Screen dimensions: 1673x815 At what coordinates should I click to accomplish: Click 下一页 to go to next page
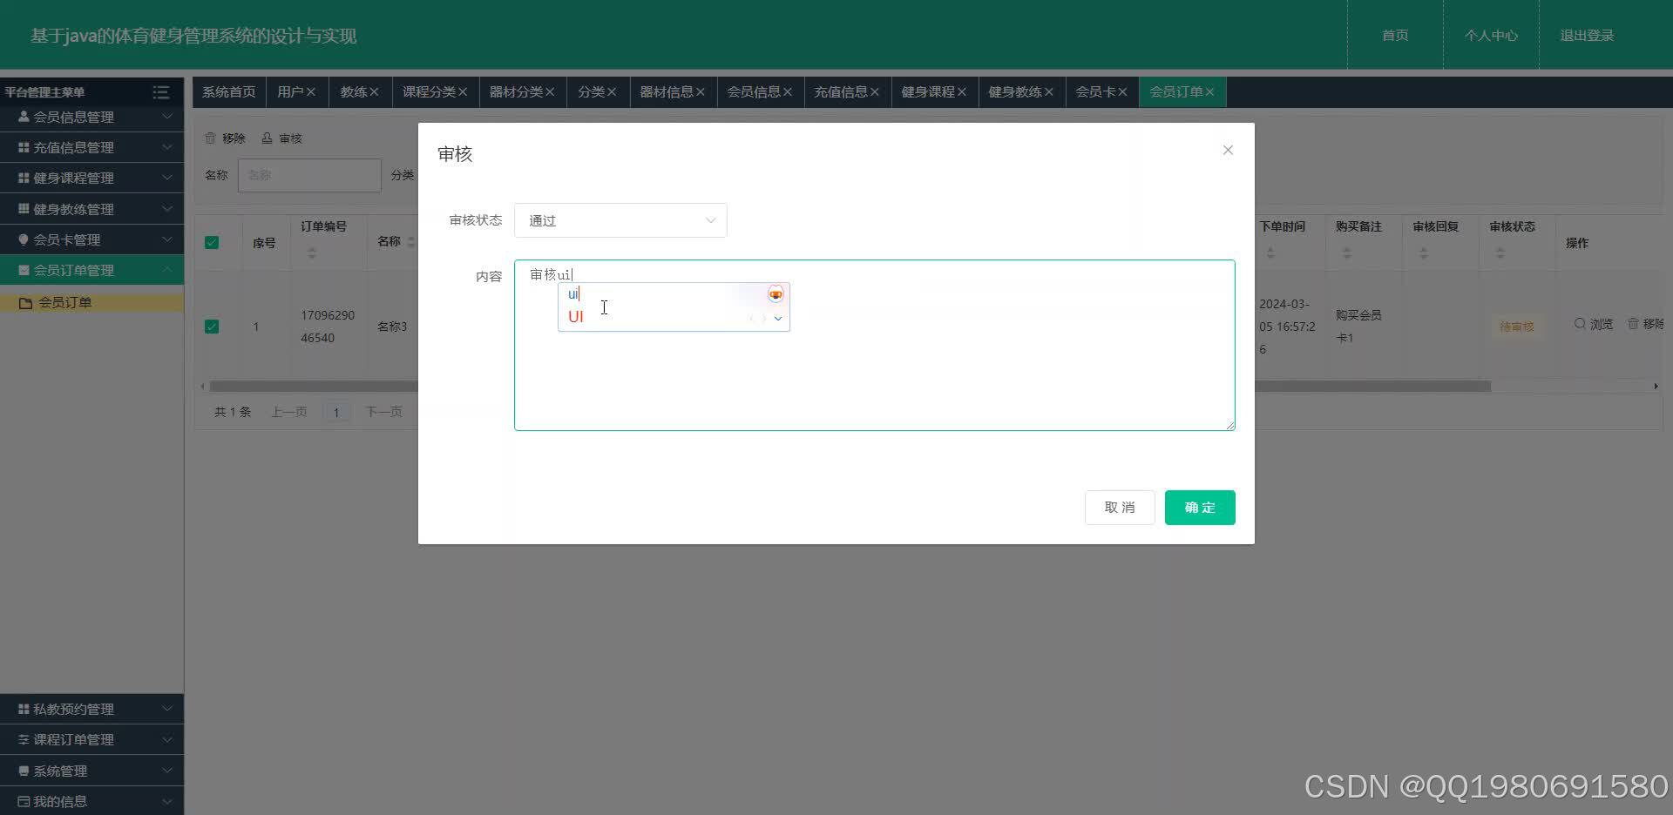pyautogui.click(x=383, y=411)
